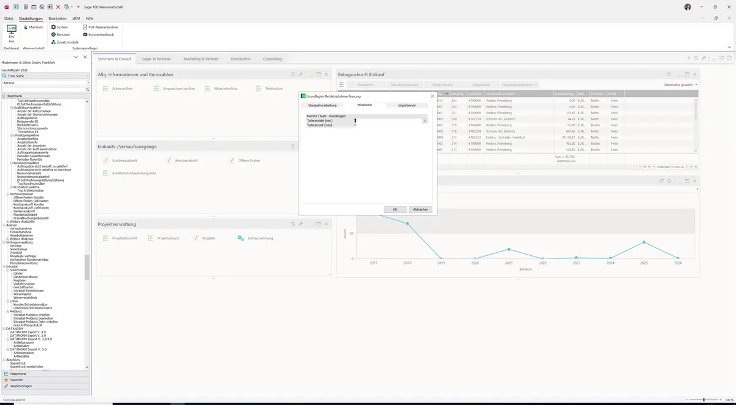Open the Datensätze gewählt dropdown
Viewport: 736px width, 405px height.
click(x=681, y=85)
